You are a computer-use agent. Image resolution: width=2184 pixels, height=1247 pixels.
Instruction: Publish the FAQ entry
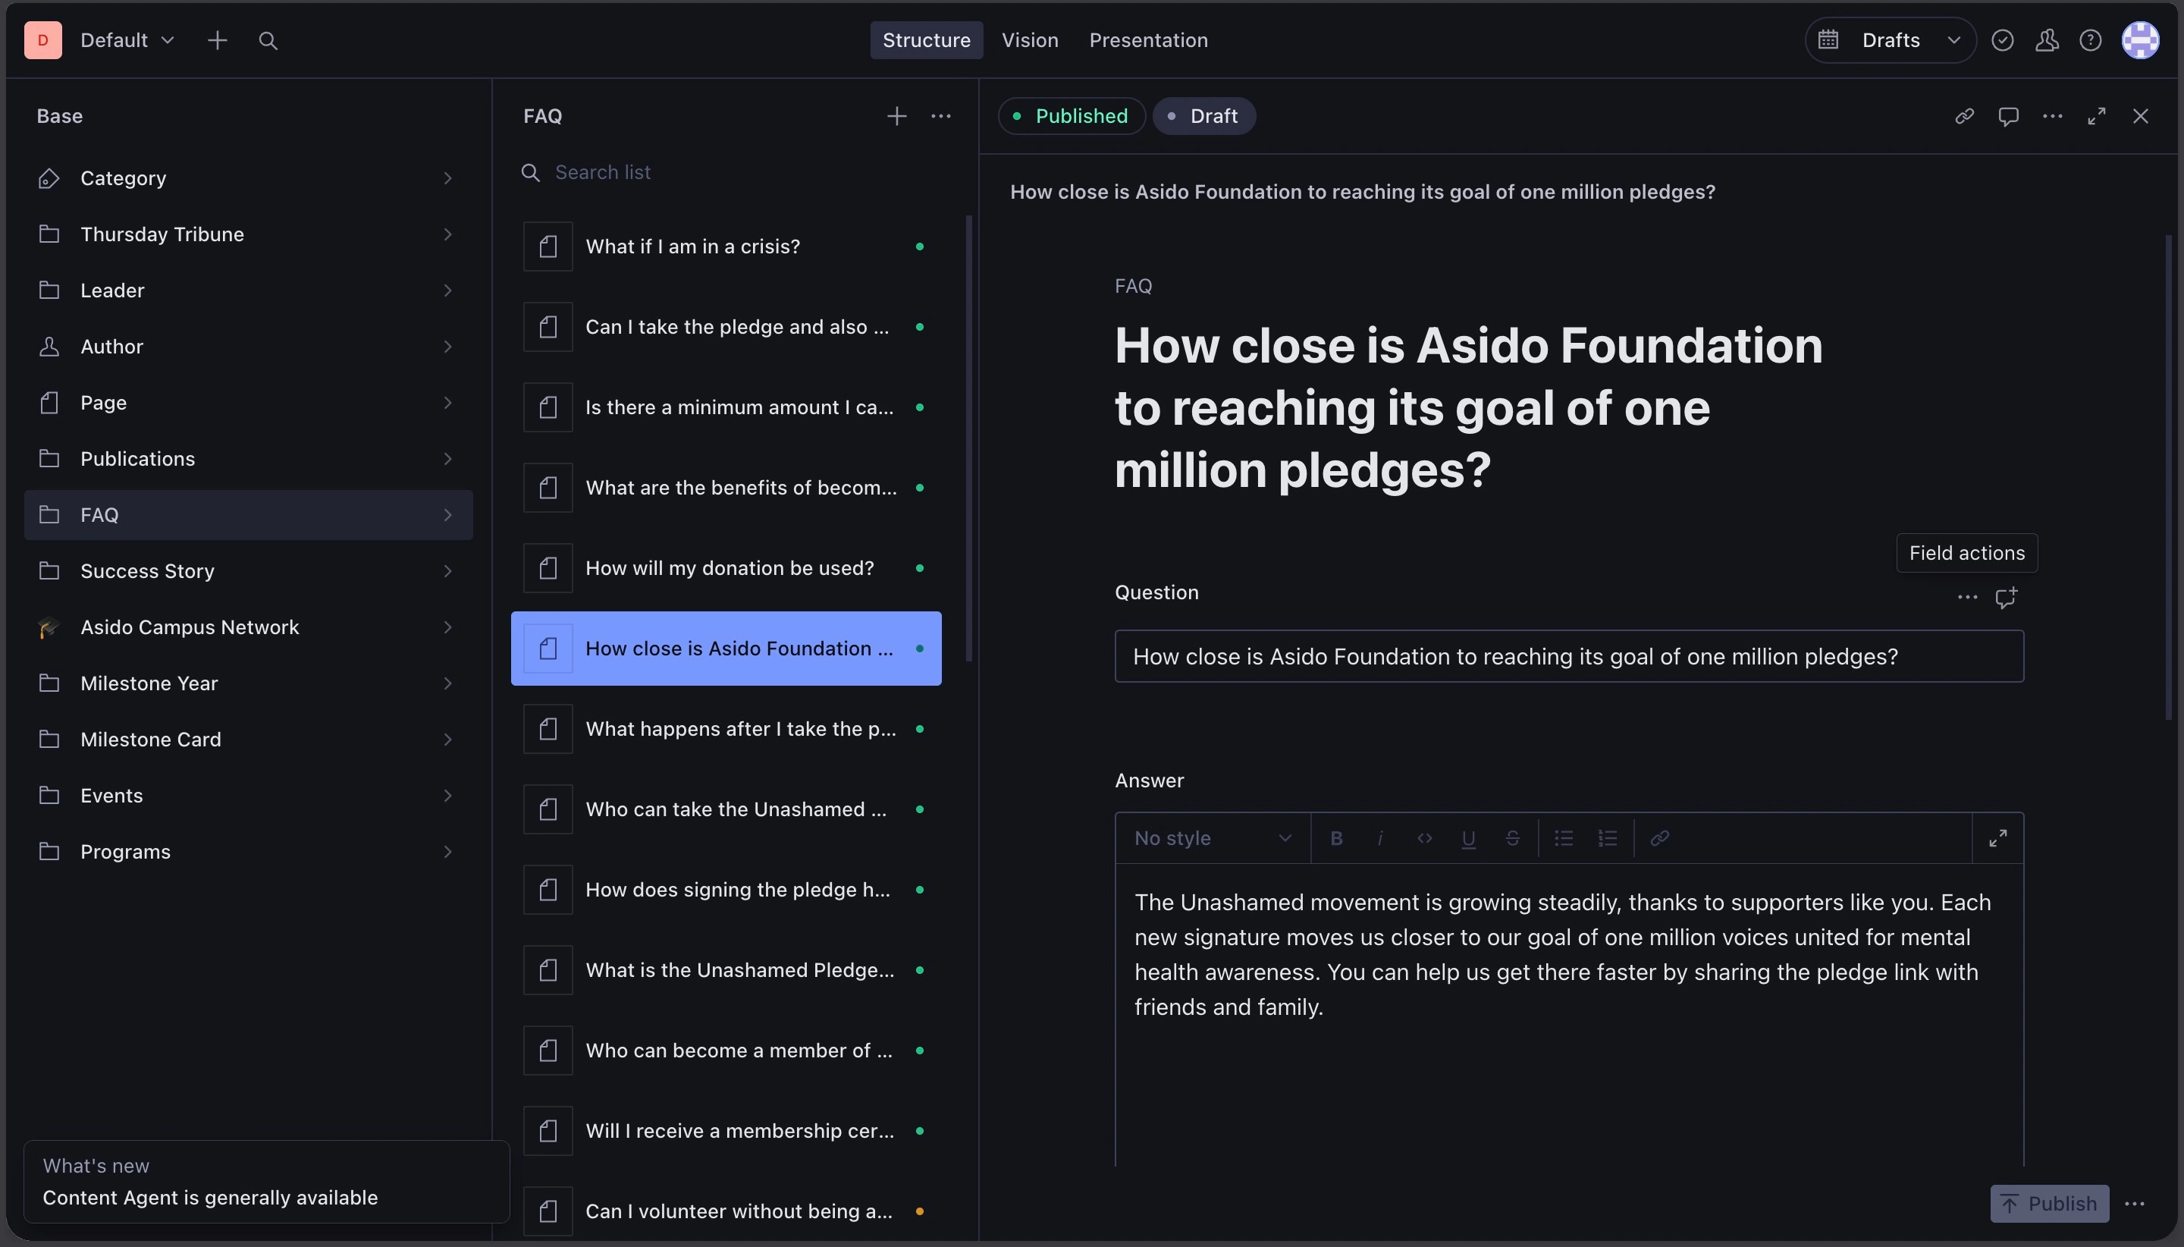pos(2050,1201)
